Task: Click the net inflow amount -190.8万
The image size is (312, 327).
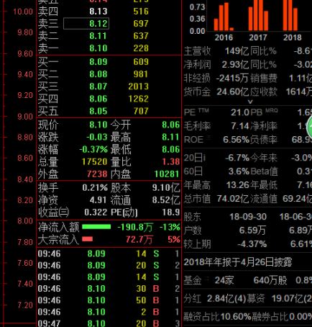Action: click(x=135, y=227)
